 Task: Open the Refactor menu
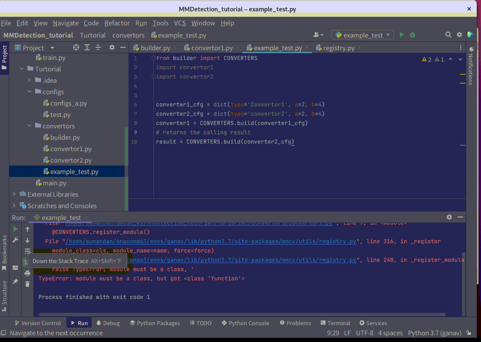[x=117, y=23]
